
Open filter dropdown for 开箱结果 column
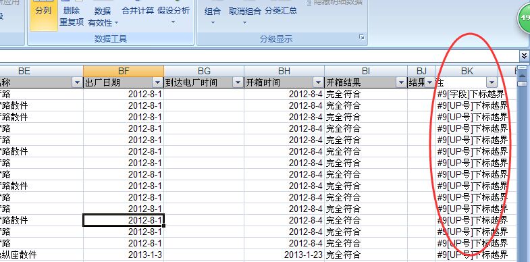tap(402, 82)
